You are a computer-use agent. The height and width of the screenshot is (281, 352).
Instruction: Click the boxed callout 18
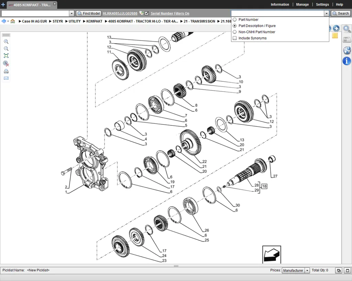[264, 186]
